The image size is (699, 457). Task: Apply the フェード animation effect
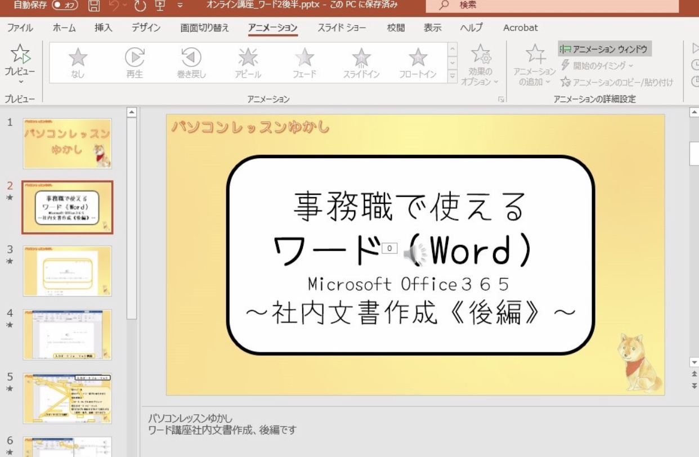(x=304, y=62)
